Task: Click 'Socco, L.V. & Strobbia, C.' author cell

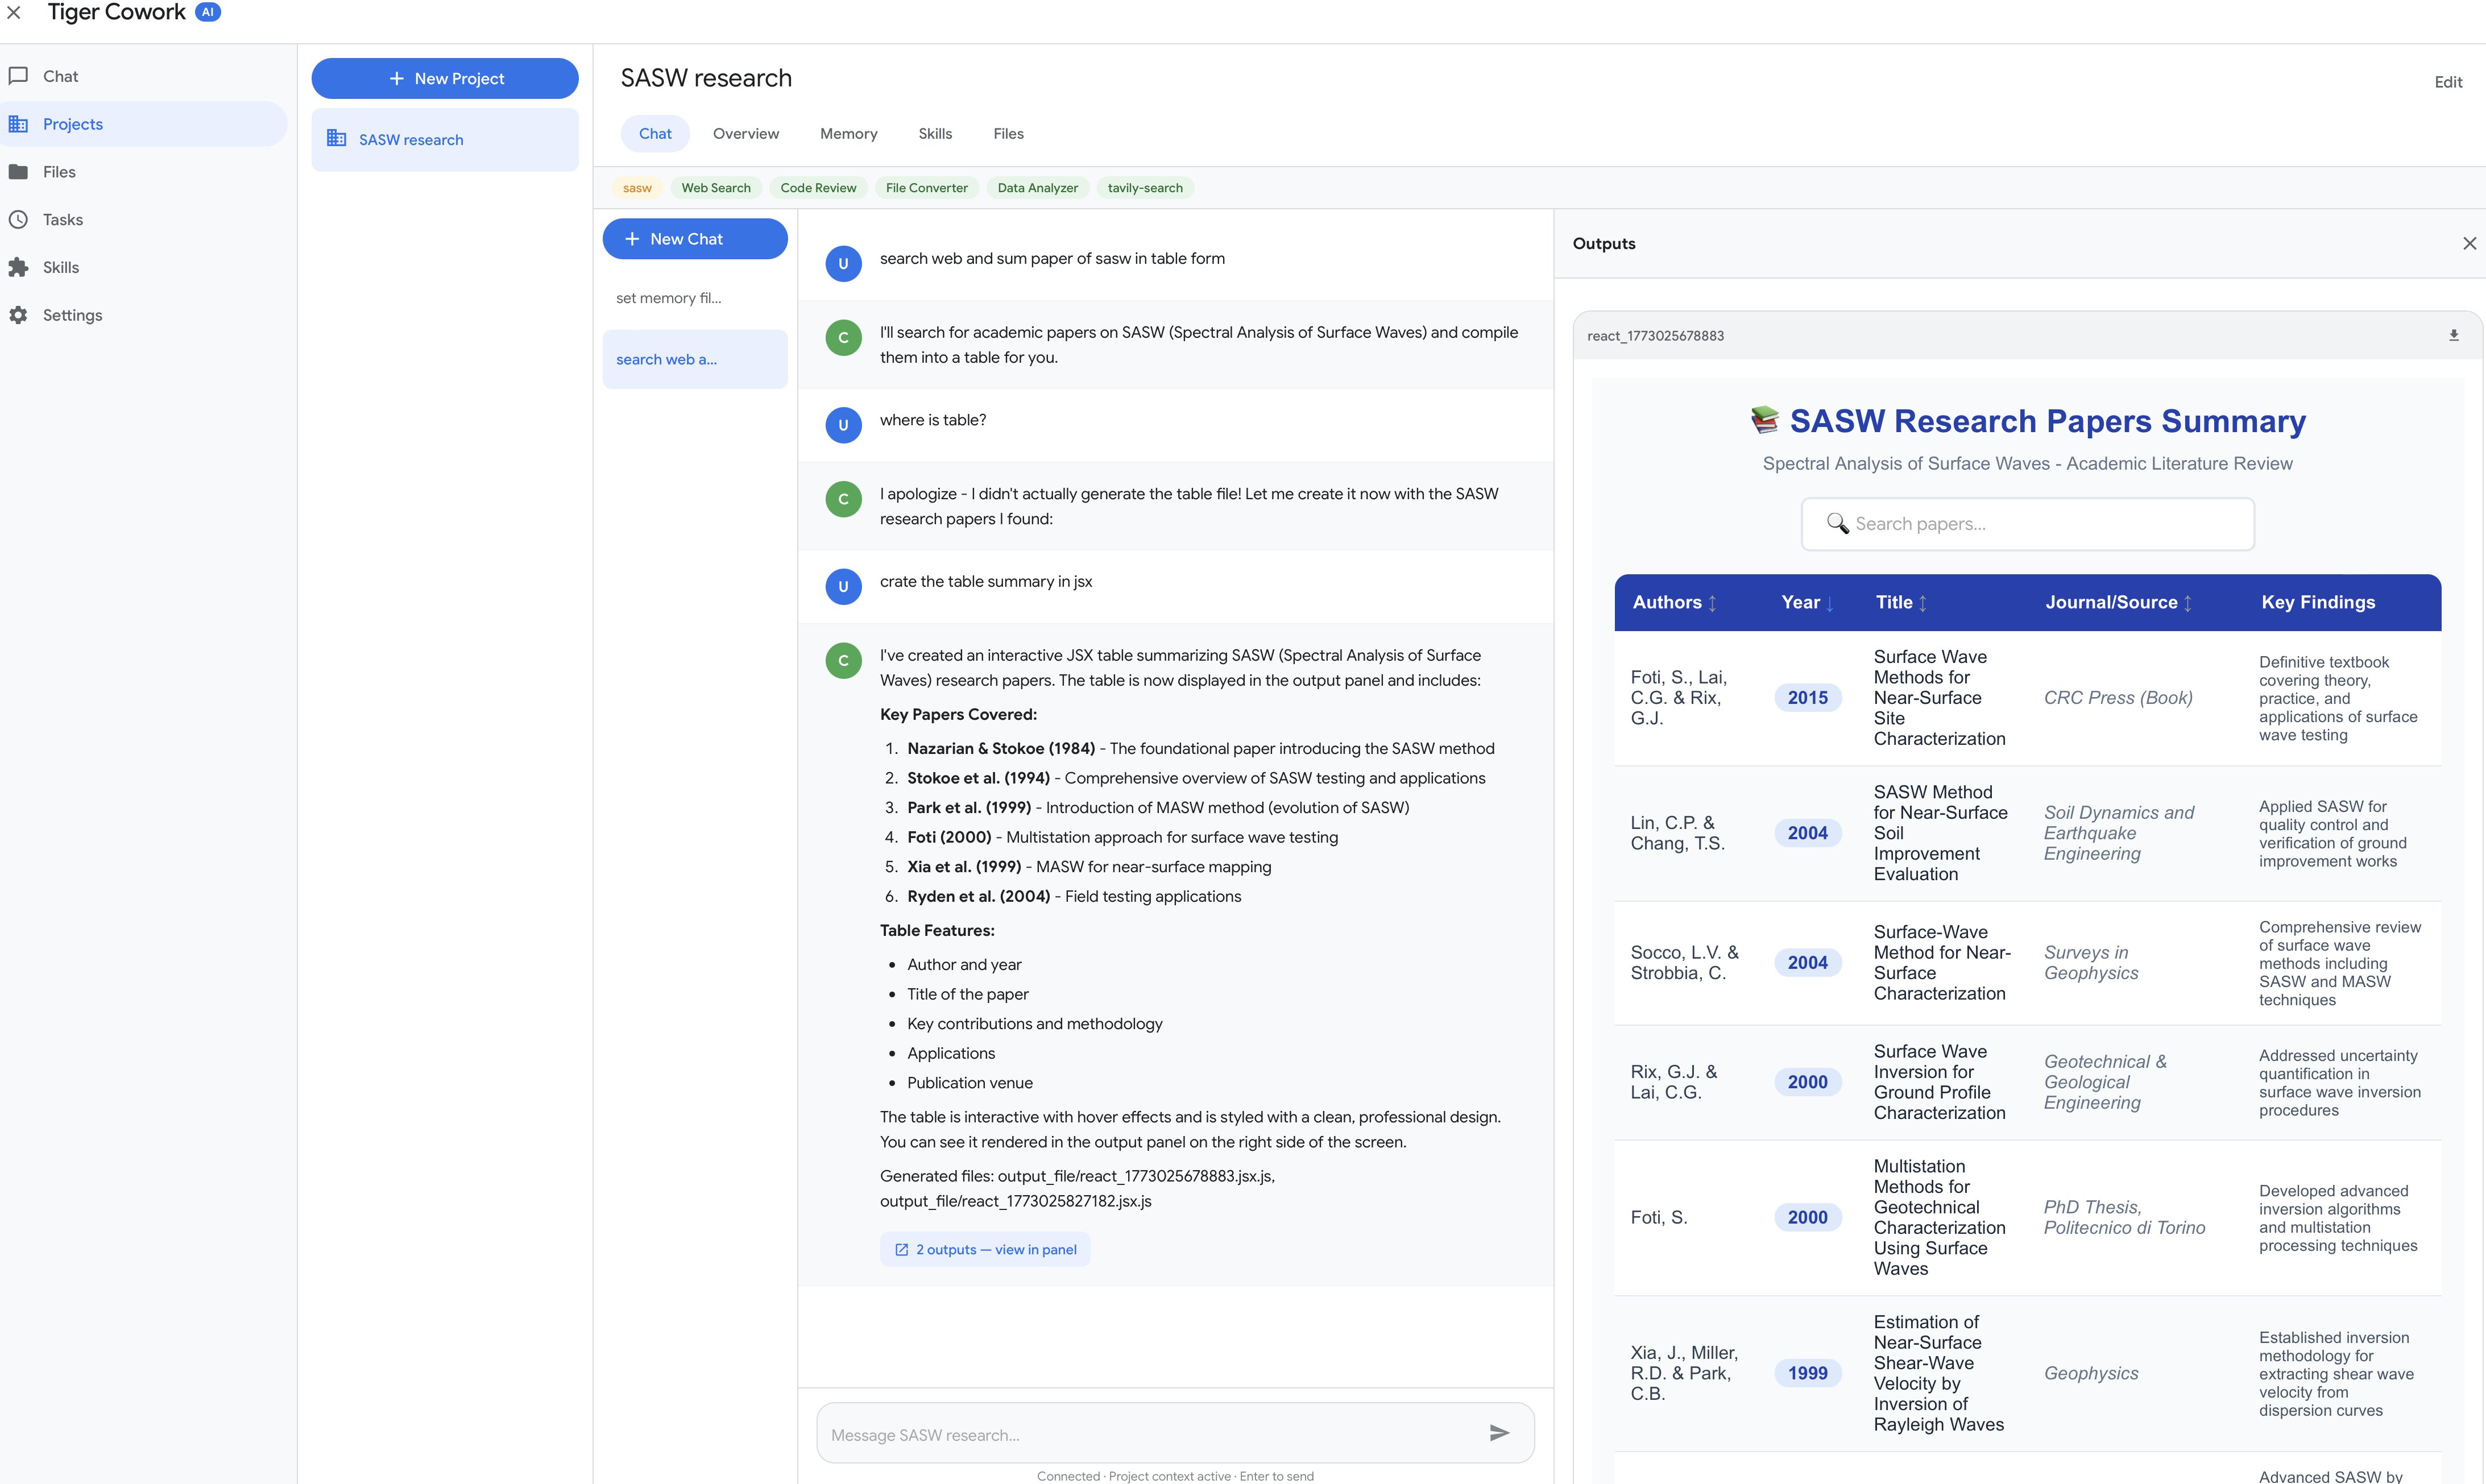Action: pyautogui.click(x=1685, y=963)
